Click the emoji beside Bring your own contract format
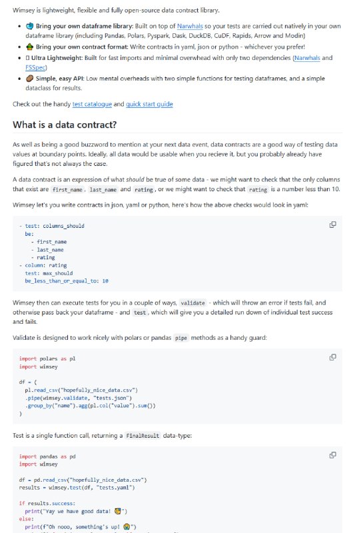 (29, 47)
